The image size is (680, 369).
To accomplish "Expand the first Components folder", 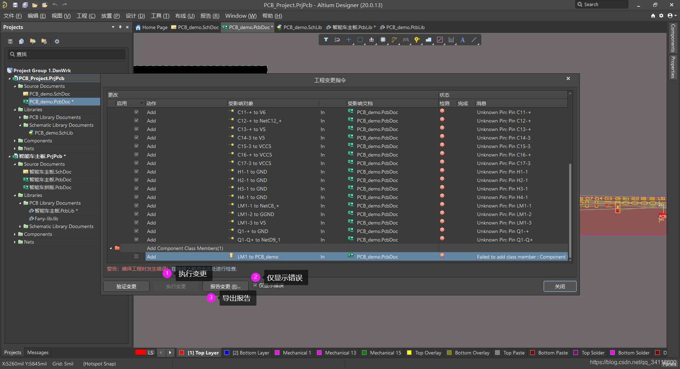I will coord(15,141).
